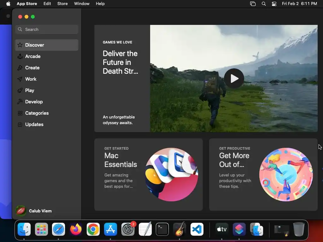Launch Apple TV from the Dock
The width and height of the screenshot is (323, 242).
(222, 229)
